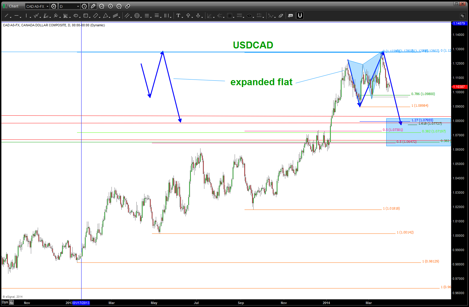This screenshot has height=307, width=469.
Task: Select the ellipse drawing tool
Action: tap(76, 16)
